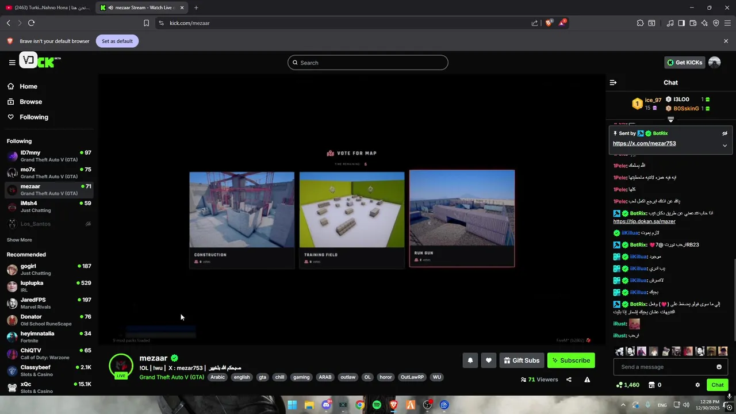Viewport: 736px width, 414px height.
Task: Open recommended channel Classybeef
Action: pyautogui.click(x=49, y=370)
